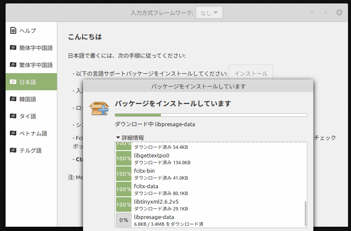351x231 pixels.
Task: Select タイ語 in the sidebar
Action: tap(31, 116)
